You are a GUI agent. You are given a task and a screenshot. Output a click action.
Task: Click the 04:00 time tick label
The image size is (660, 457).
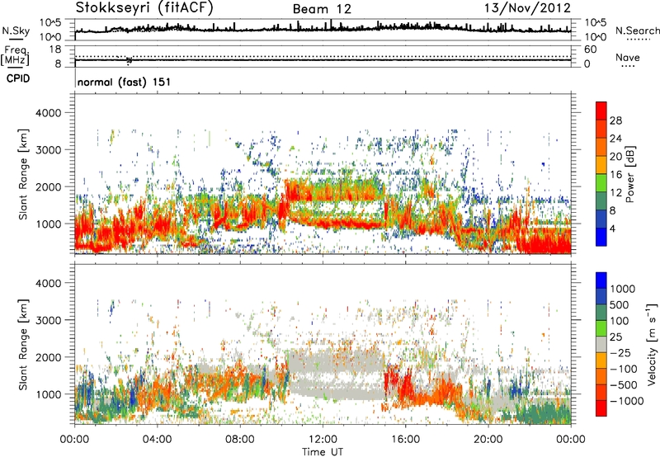pos(157,440)
